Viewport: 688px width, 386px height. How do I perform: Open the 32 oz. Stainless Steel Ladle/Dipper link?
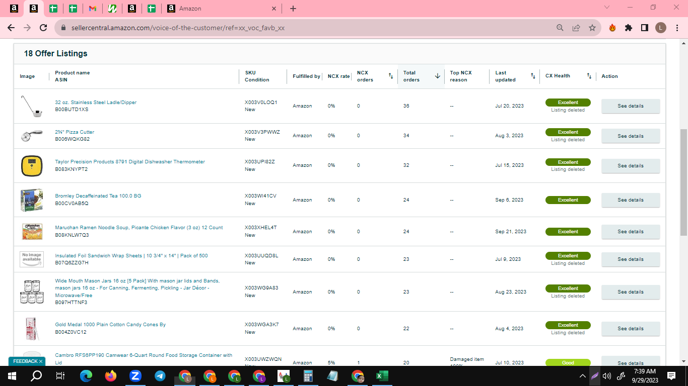96,103
